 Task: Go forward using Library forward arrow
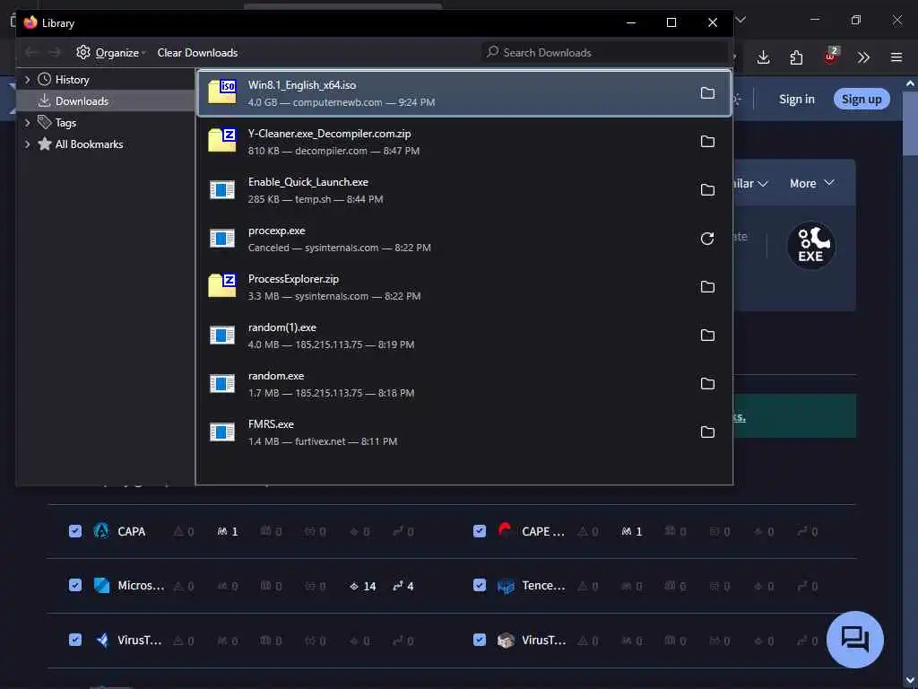pos(55,53)
